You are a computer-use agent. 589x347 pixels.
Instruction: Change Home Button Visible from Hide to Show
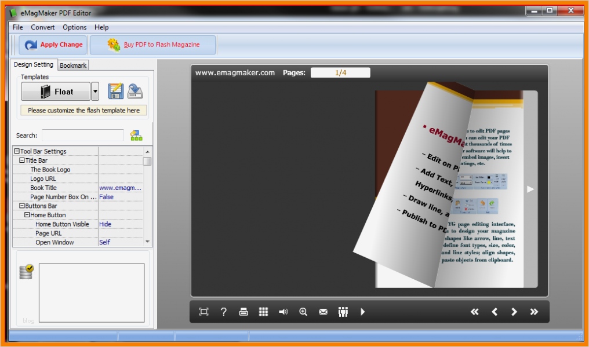(x=107, y=224)
